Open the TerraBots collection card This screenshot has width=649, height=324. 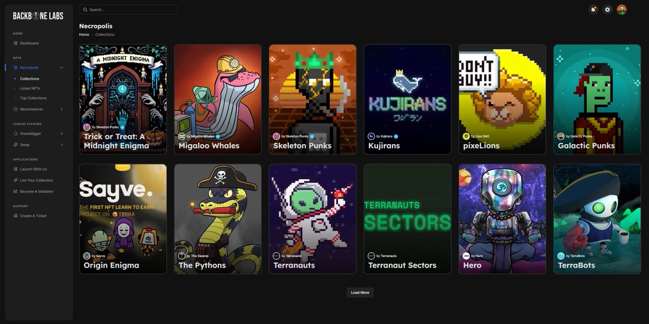597,219
